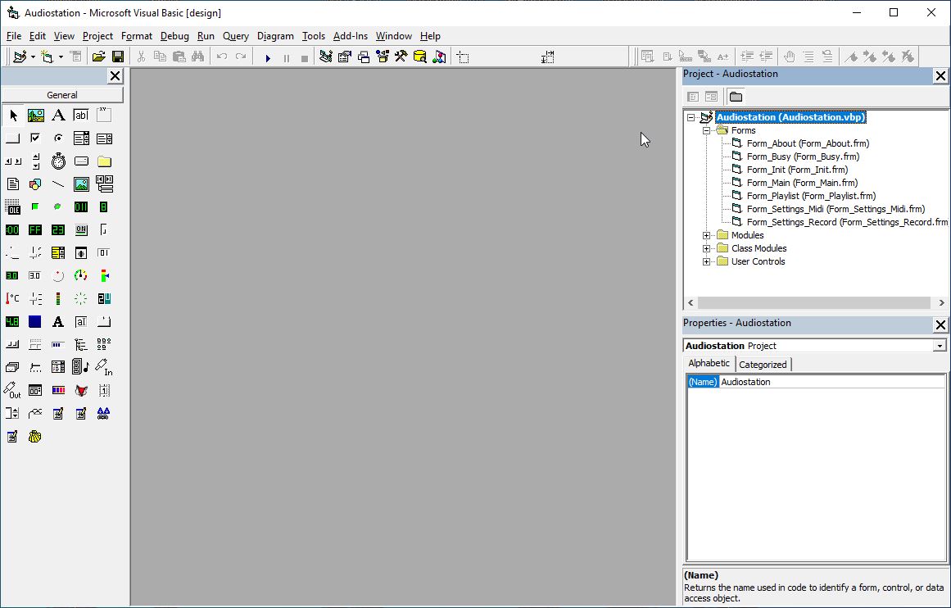This screenshot has width=951, height=608.
Task: Click the Open Project toolbar icon
Action: coord(98,57)
